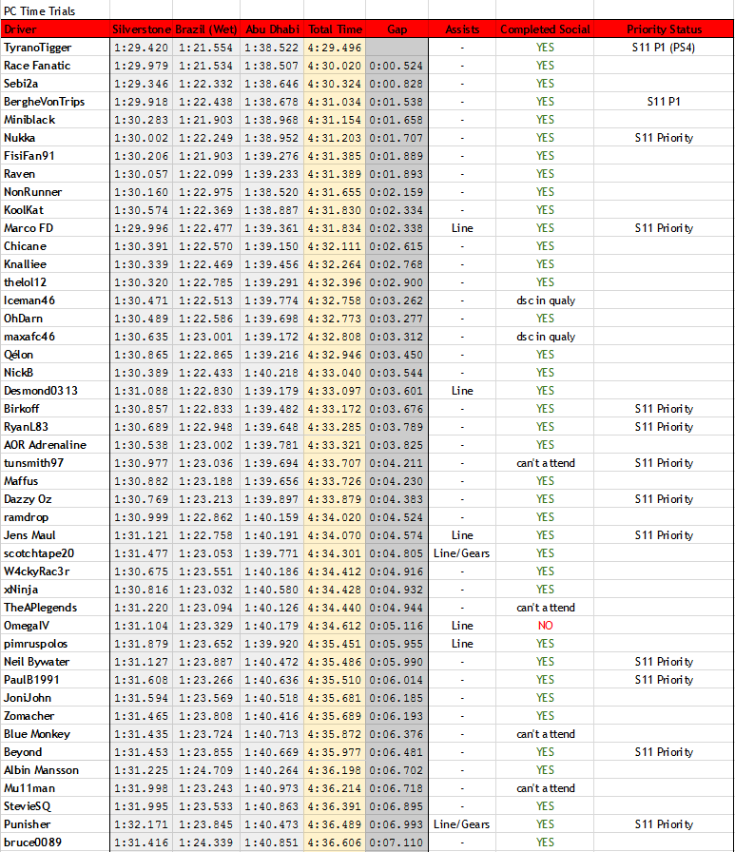Image resolution: width=735 pixels, height=852 pixels.
Task: Click the Silverstone column header
Action: pyautogui.click(x=142, y=29)
